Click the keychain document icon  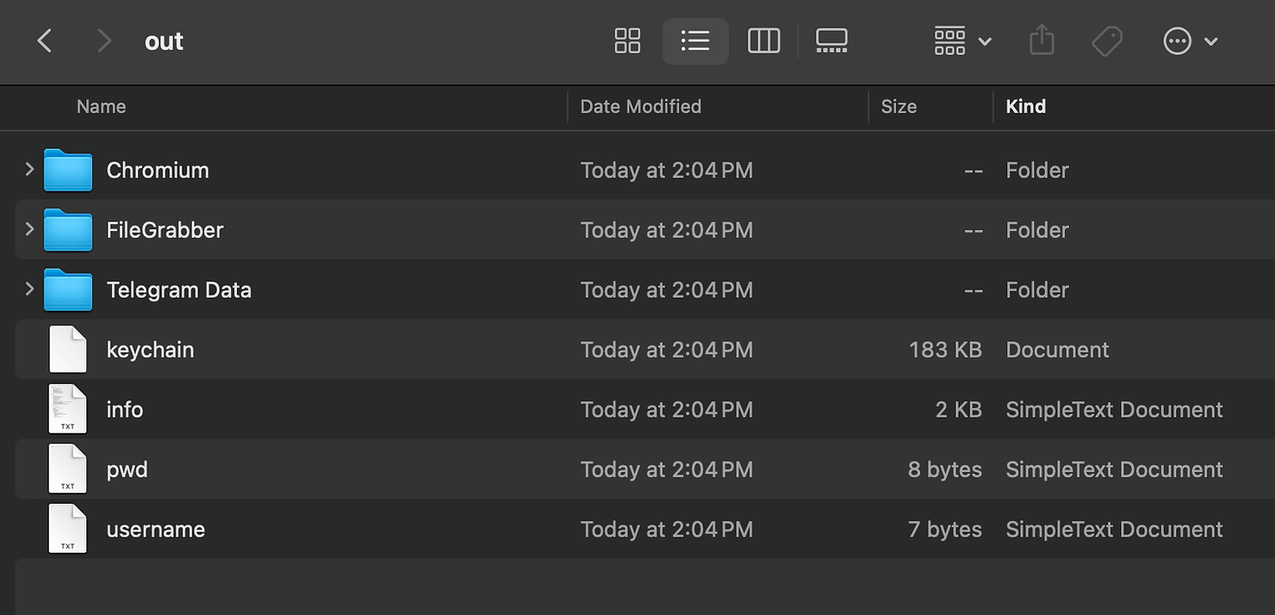click(68, 349)
